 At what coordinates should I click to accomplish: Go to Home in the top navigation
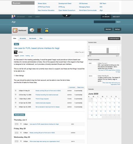[30, 17]
